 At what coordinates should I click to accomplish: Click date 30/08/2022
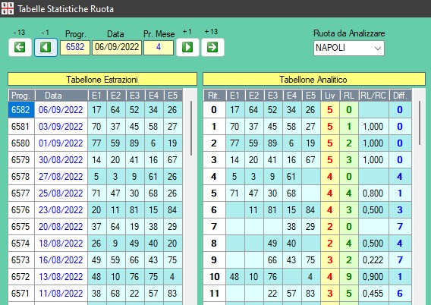(61, 160)
